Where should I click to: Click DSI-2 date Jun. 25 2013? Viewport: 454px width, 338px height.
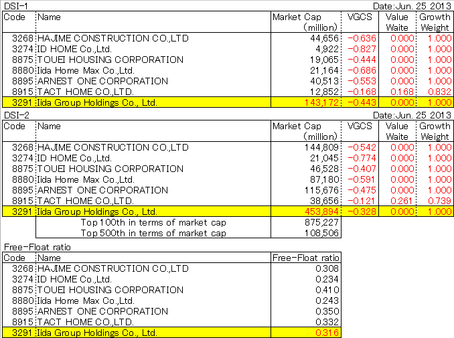pyautogui.click(x=412, y=115)
